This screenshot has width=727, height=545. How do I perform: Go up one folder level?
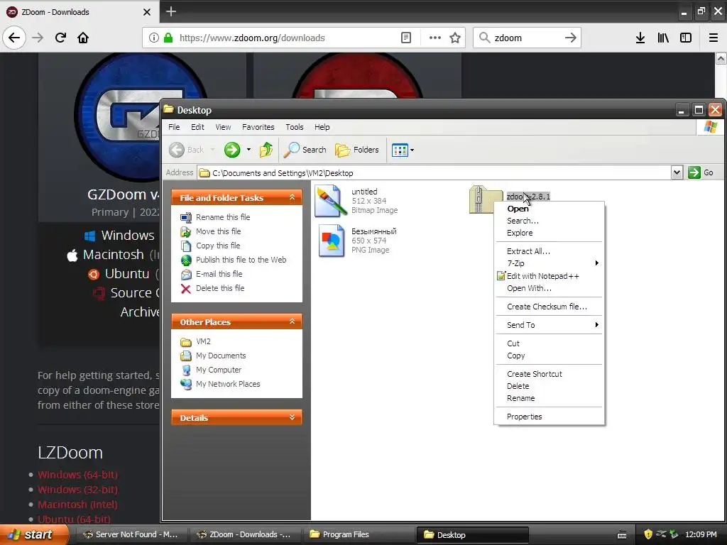pos(266,150)
